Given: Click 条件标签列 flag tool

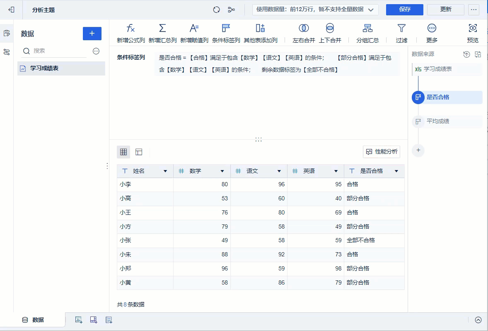Looking at the screenshot, I should pos(226,33).
